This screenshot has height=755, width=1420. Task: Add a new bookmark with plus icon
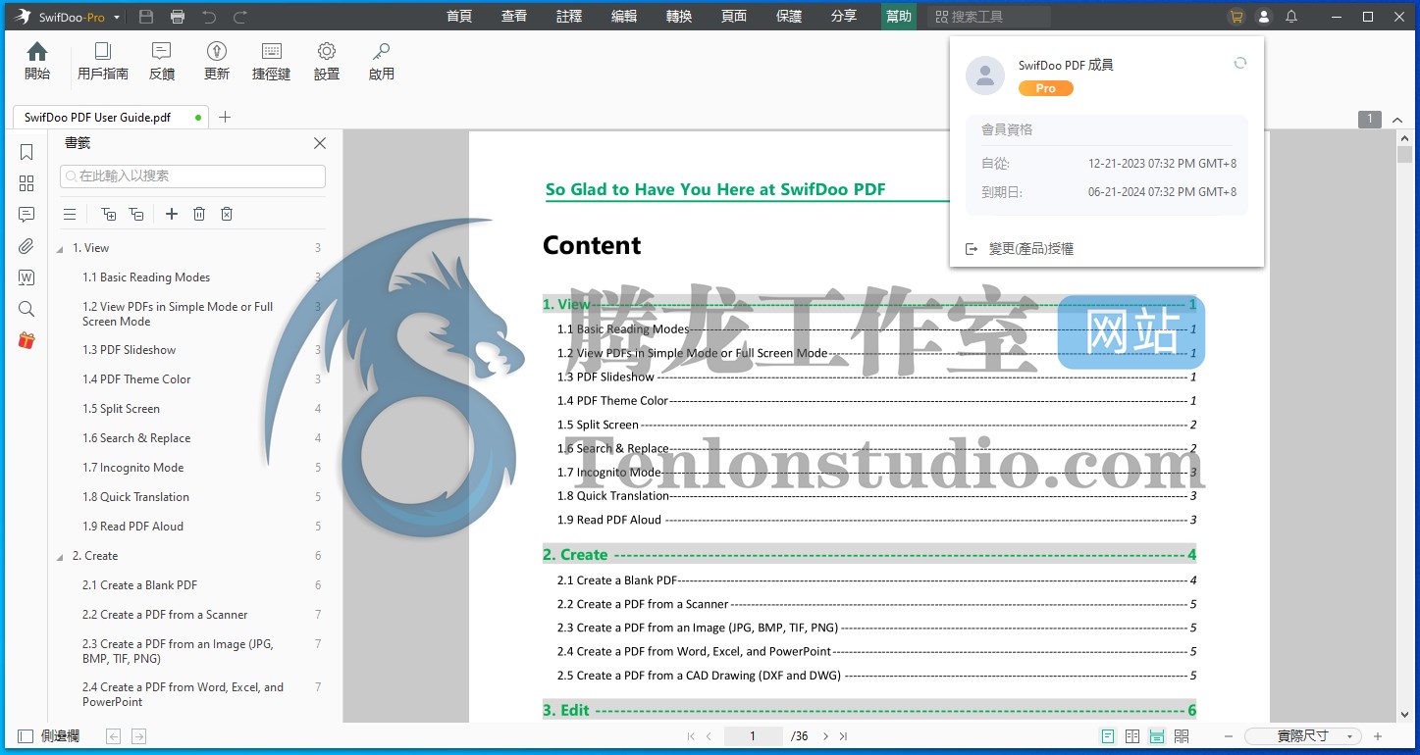[172, 214]
